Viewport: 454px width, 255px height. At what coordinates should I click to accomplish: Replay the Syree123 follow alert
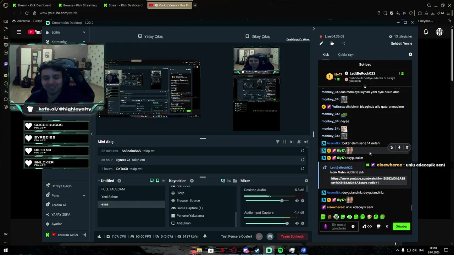tap(303, 160)
